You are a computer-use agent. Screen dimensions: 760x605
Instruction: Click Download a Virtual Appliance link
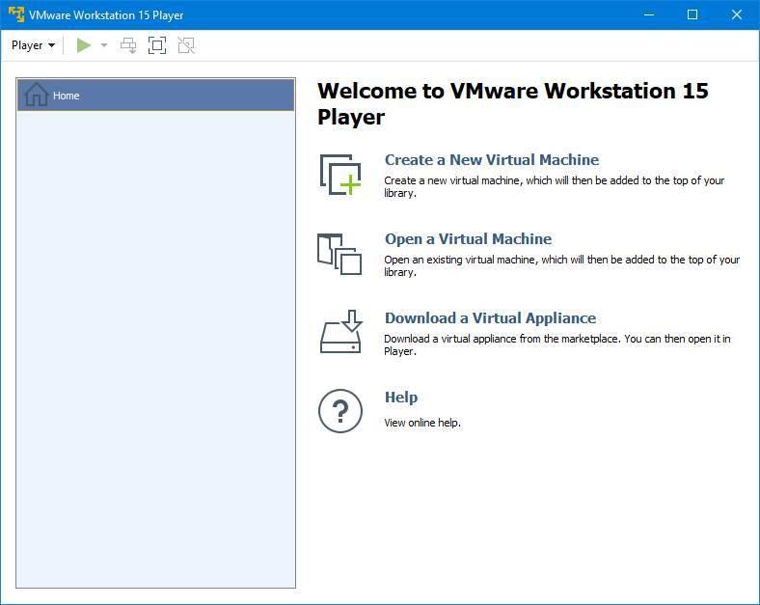pos(490,317)
